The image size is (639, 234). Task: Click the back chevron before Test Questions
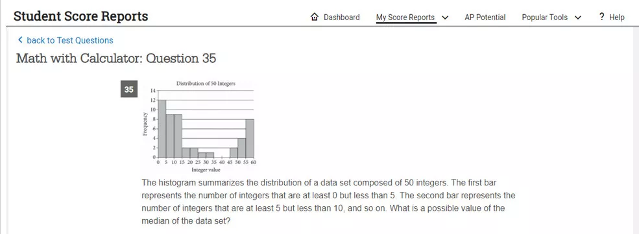(x=20, y=40)
